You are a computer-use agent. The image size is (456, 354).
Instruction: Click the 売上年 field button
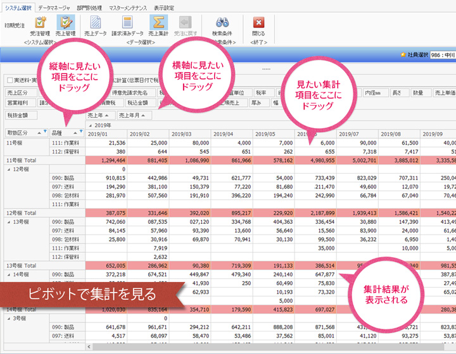point(101,116)
